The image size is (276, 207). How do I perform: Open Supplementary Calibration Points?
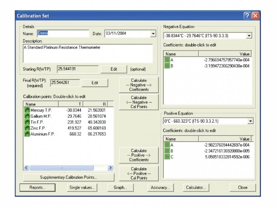(69, 177)
